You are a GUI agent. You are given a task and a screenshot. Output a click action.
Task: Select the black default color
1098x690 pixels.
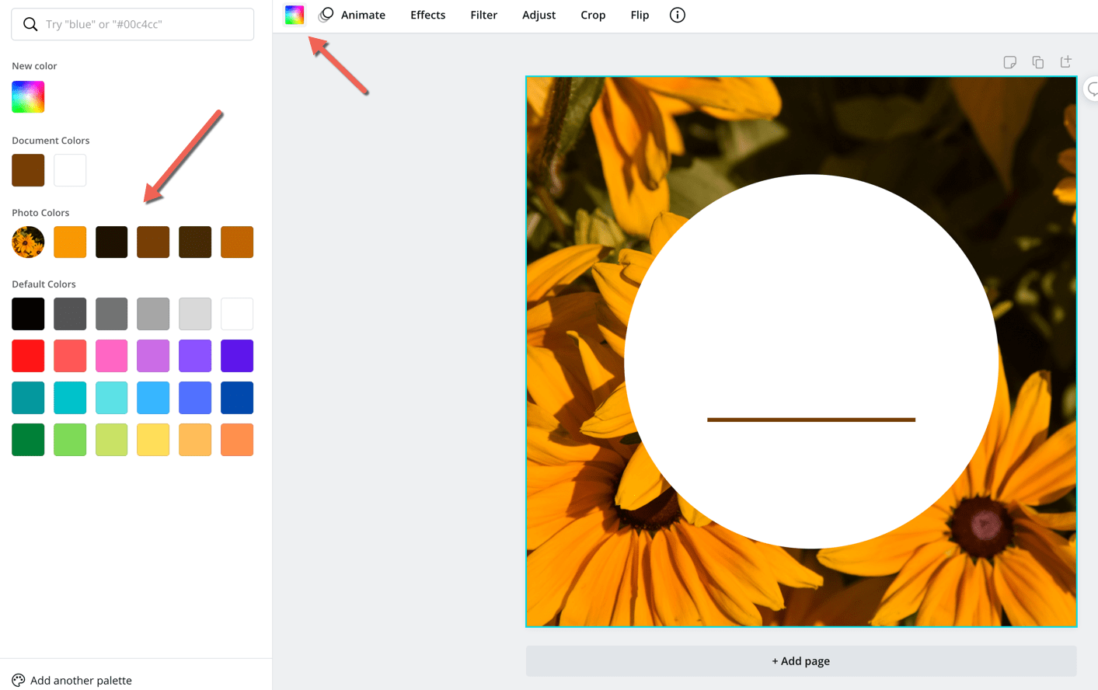(x=28, y=314)
